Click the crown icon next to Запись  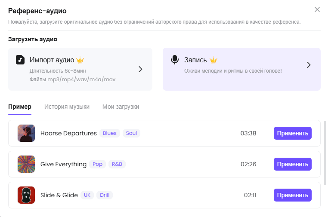click(x=214, y=60)
